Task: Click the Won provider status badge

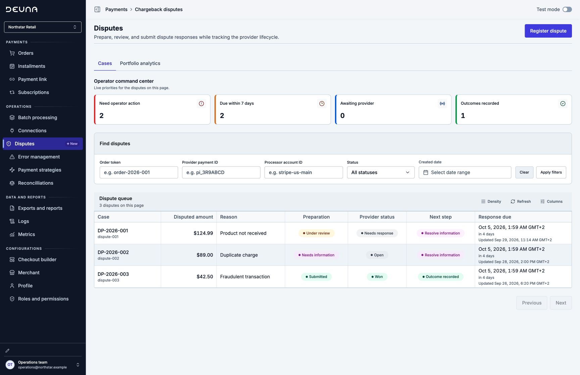Action: tap(377, 277)
